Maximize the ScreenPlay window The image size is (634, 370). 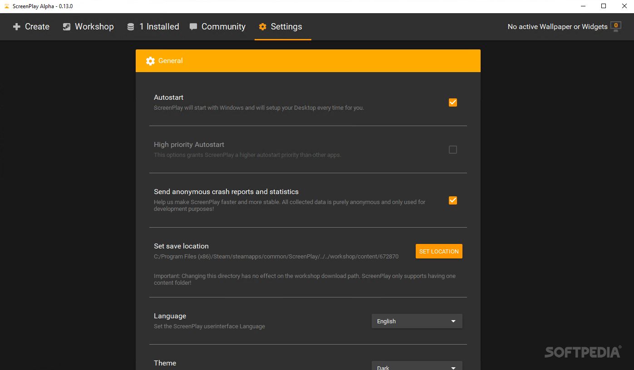(604, 6)
